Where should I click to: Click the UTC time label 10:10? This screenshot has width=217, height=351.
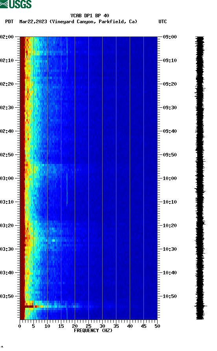pos(170,202)
